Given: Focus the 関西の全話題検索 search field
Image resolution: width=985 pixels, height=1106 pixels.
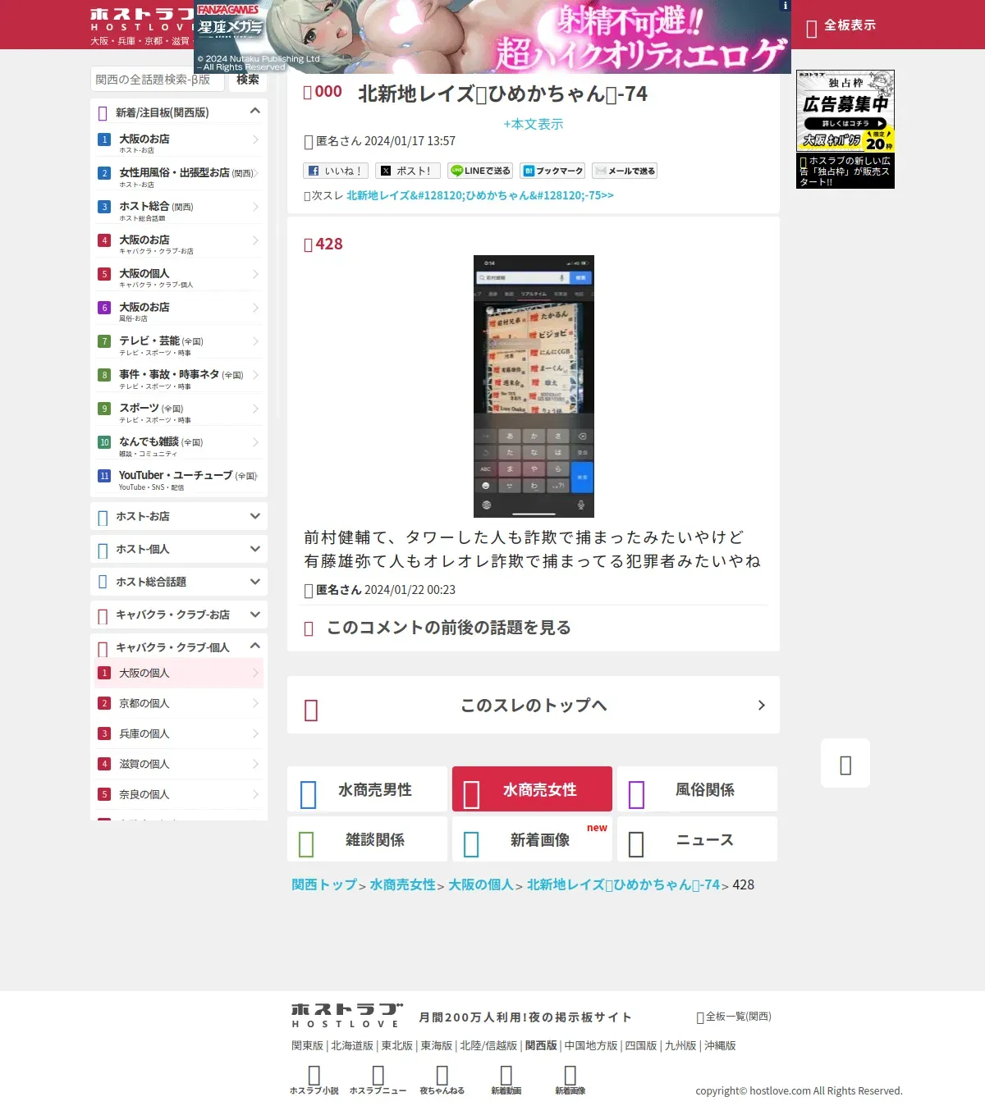Looking at the screenshot, I should point(157,80).
